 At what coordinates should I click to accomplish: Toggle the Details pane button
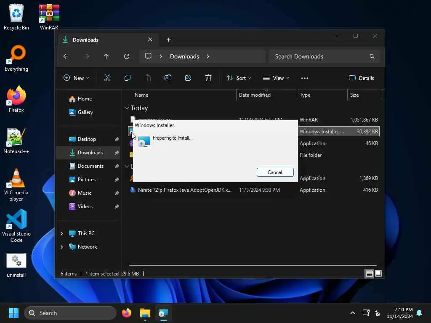(x=361, y=78)
